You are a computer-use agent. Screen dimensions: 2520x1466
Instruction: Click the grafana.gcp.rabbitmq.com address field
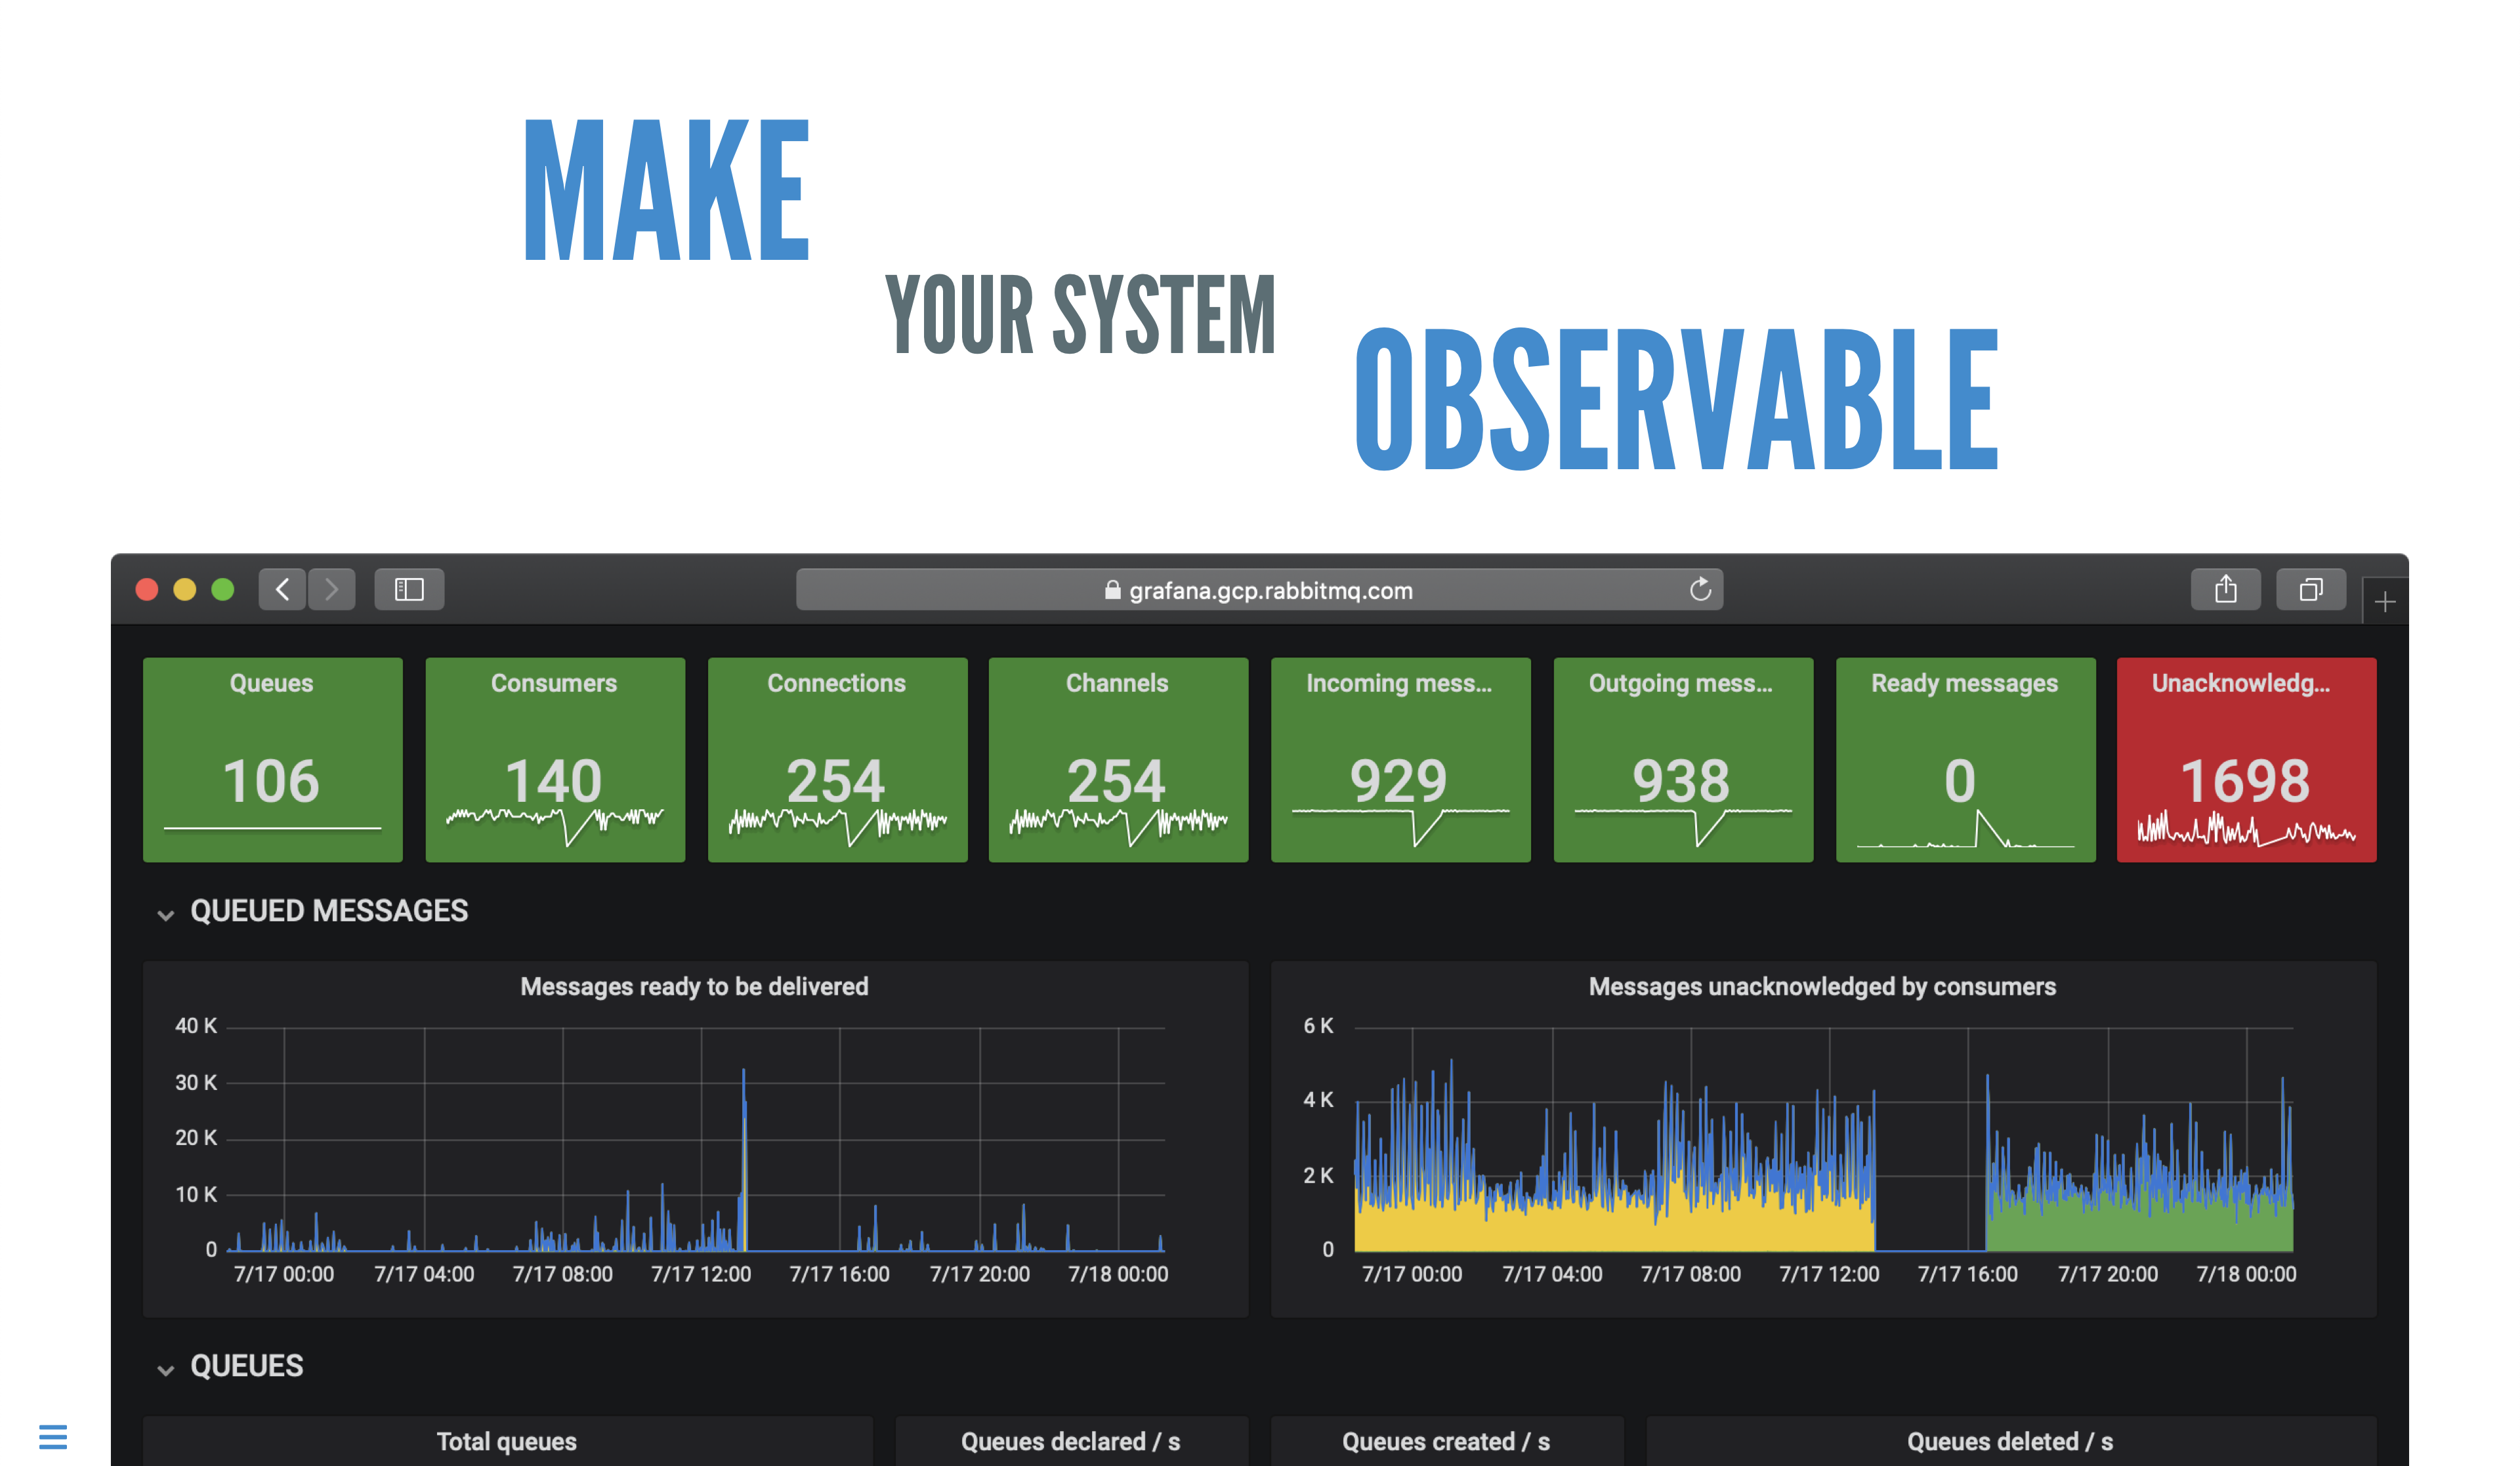(1270, 591)
